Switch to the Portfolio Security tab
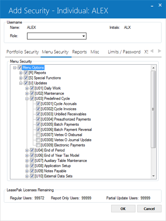This screenshot has height=221, width=166. pyautogui.click(x=23, y=52)
